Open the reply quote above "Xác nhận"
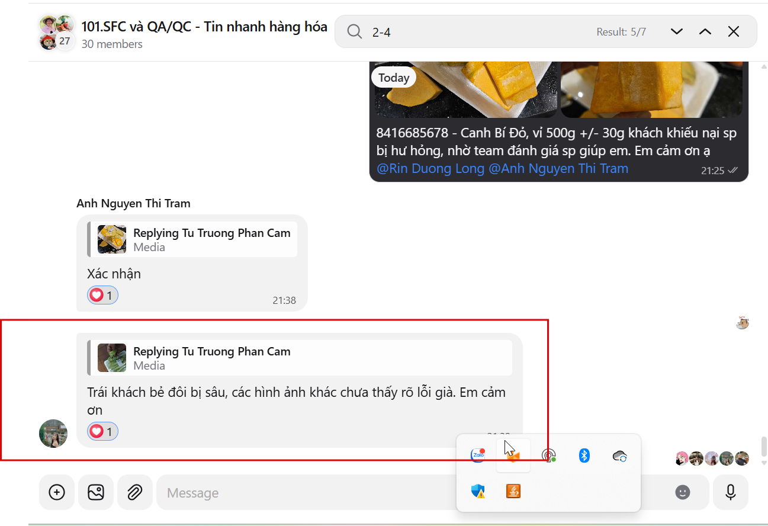 coord(192,240)
